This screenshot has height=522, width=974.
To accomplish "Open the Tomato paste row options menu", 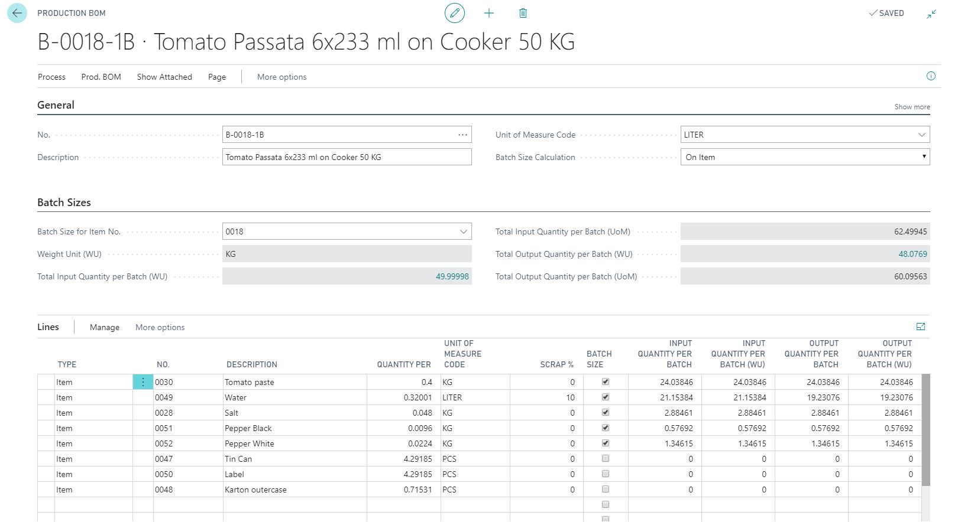I will [x=143, y=382].
